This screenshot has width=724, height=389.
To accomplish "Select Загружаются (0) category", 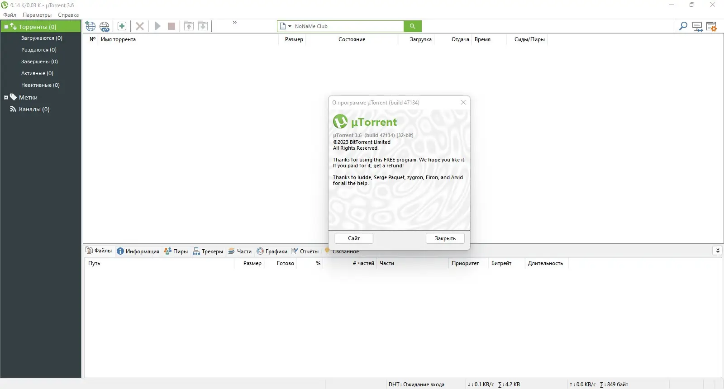I will [42, 38].
